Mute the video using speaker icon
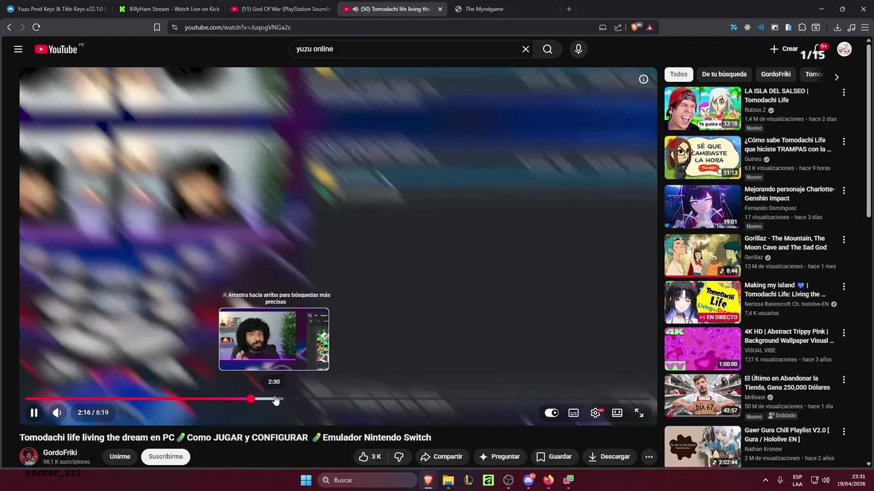Viewport: 874px width, 491px height. tap(57, 413)
